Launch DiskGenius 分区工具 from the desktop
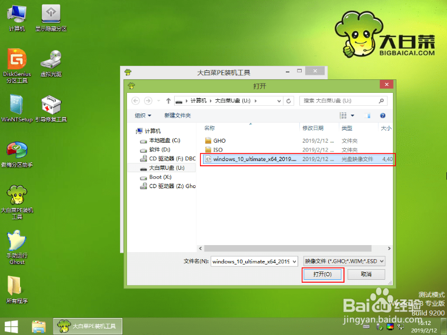Viewport: 447px width, 335px height. click(x=17, y=66)
